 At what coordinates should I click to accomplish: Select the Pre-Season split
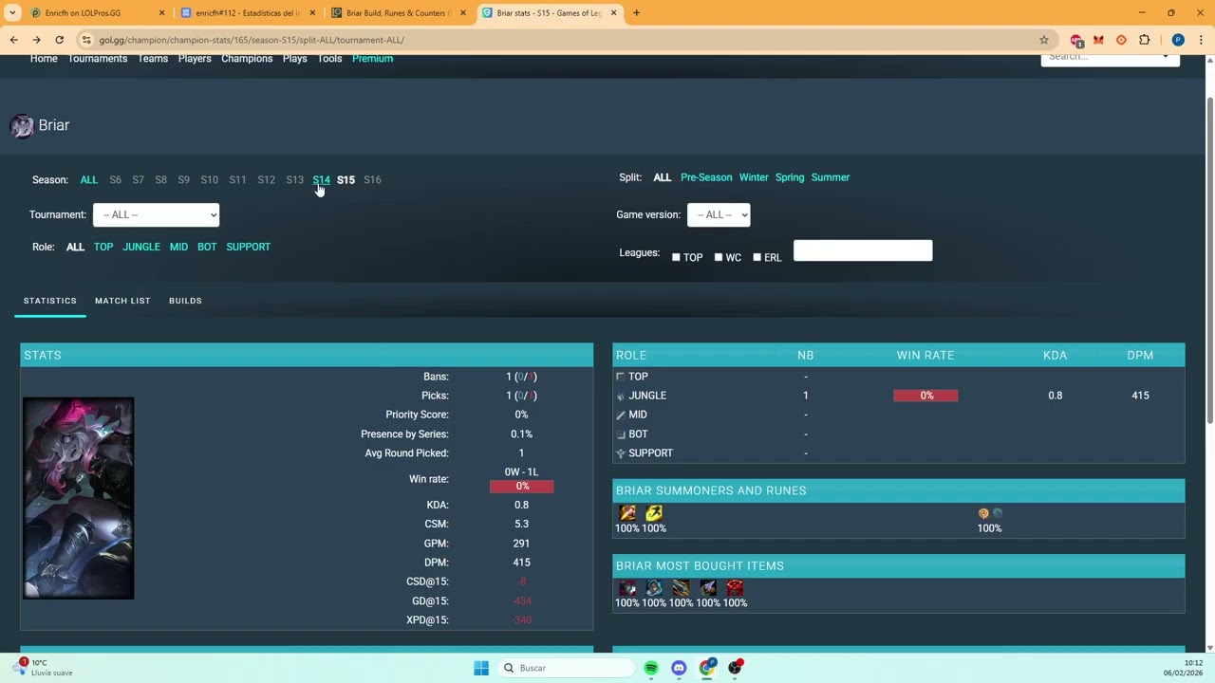[x=706, y=177]
